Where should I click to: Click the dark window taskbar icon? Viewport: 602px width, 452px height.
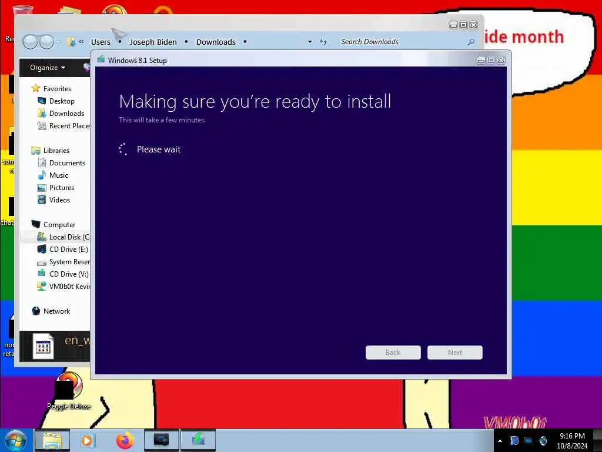click(161, 440)
